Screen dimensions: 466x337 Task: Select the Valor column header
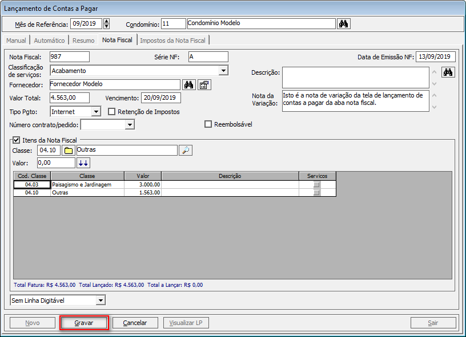(x=143, y=176)
